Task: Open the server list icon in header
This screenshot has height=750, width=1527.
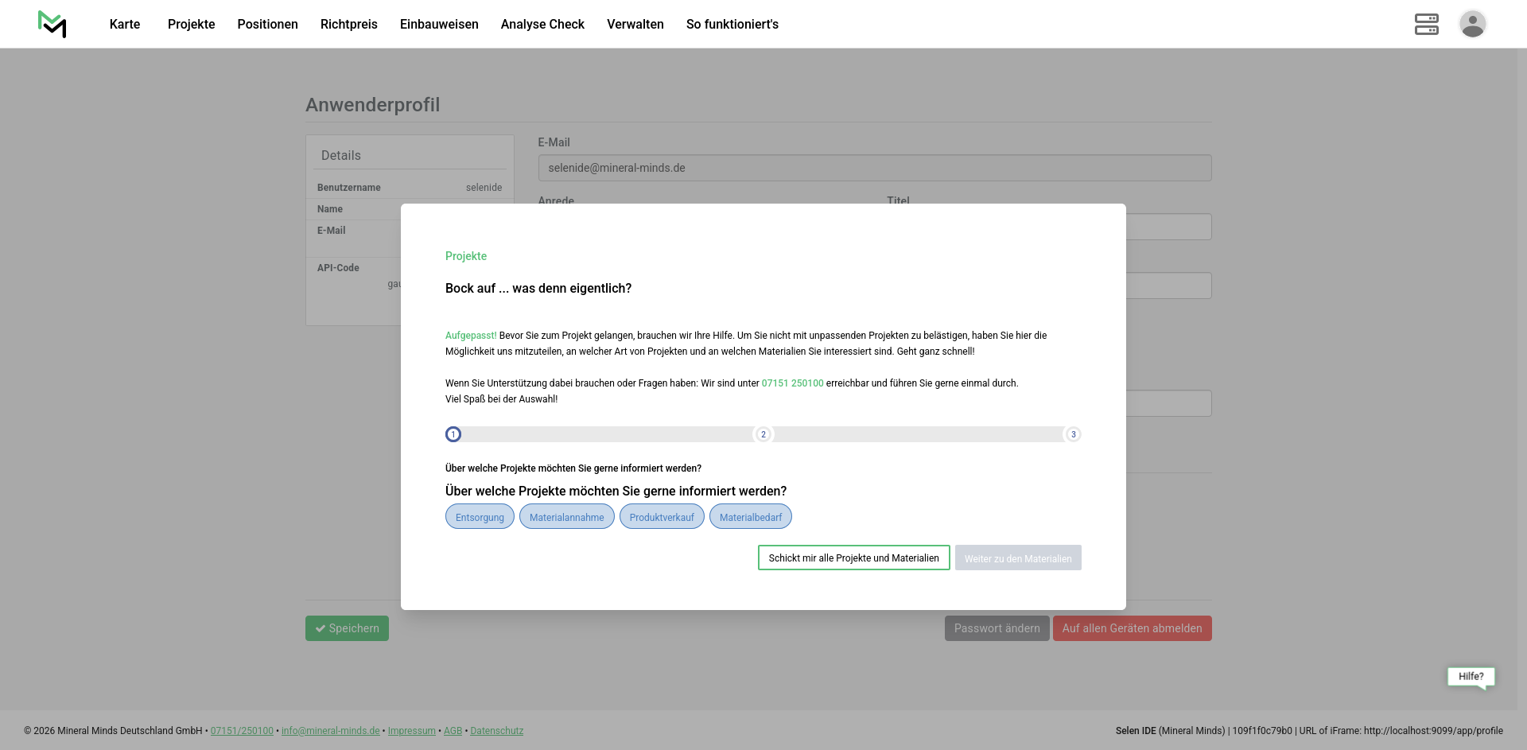Action: coord(1426,24)
